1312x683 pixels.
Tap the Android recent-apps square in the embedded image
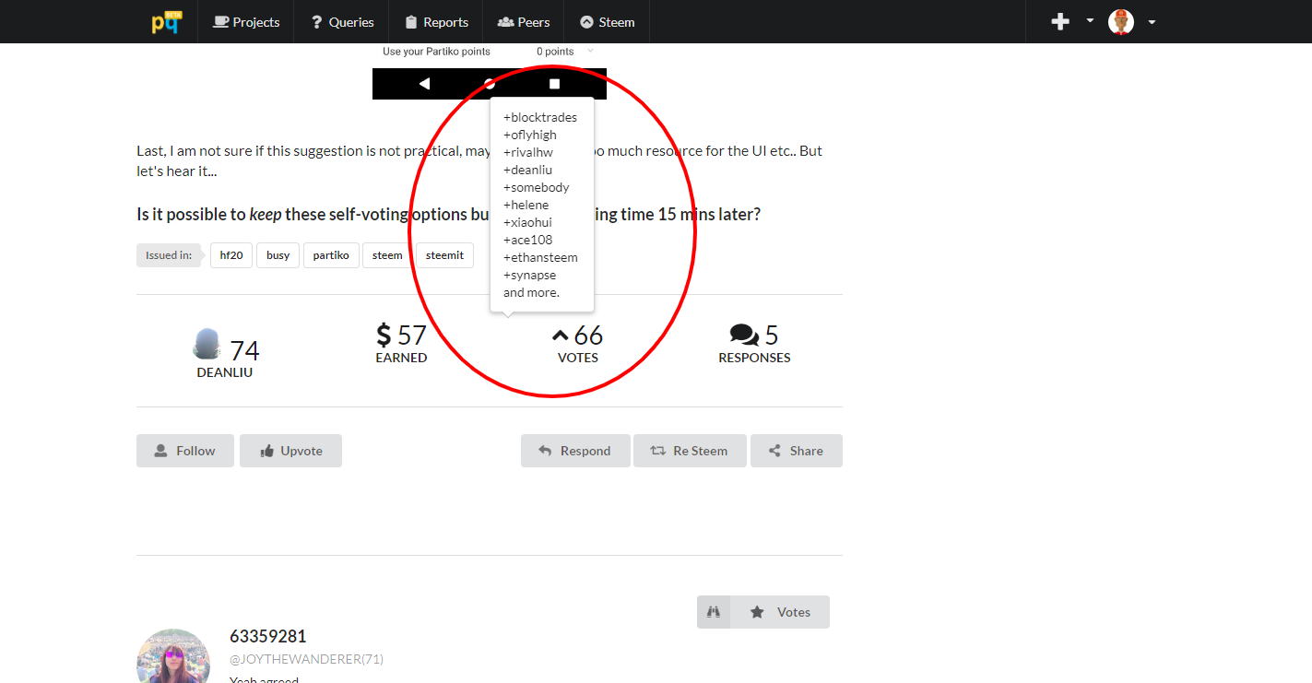click(x=555, y=84)
